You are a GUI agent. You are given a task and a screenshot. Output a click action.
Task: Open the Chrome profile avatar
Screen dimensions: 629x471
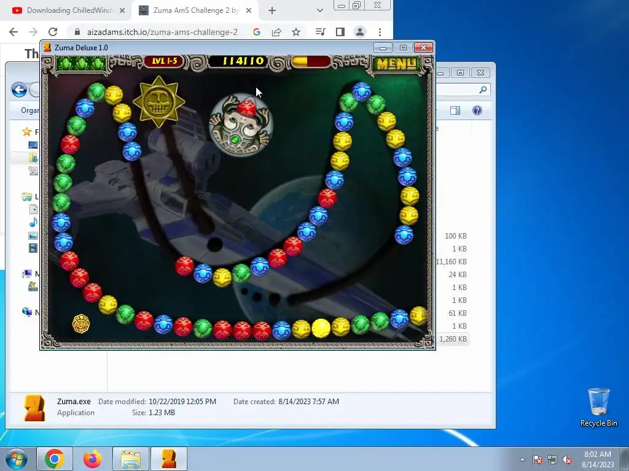(360, 32)
